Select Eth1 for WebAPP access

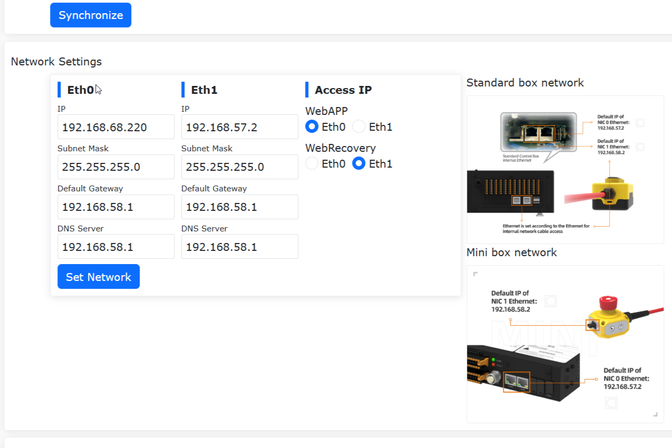click(x=359, y=126)
